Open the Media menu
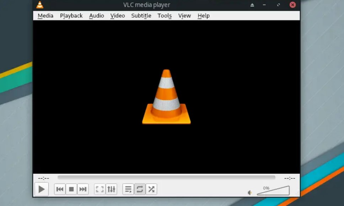Viewport: 344px width, 206px height. click(x=45, y=16)
